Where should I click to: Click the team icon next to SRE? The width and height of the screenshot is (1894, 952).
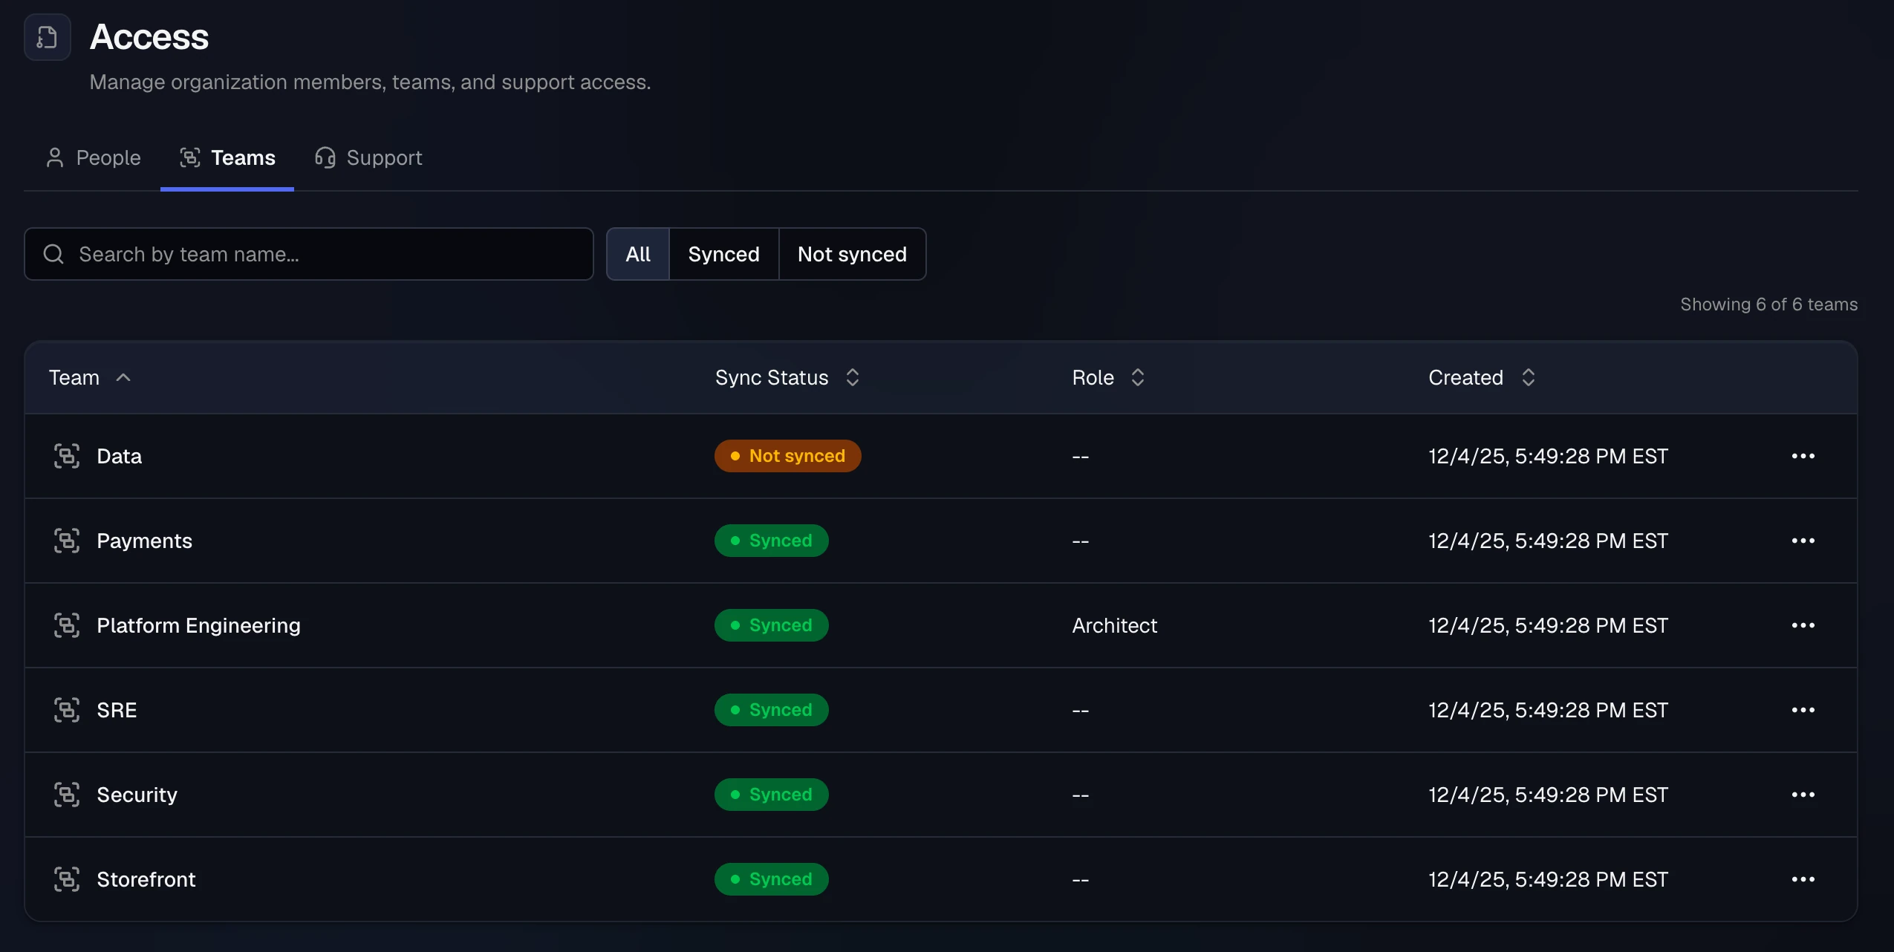[67, 710]
